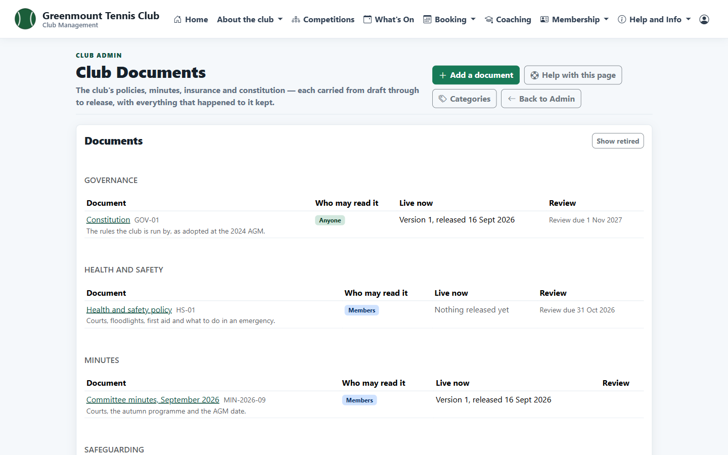The width and height of the screenshot is (728, 455).
Task: Click the SAFEGUARDING section heading
Action: click(x=114, y=449)
